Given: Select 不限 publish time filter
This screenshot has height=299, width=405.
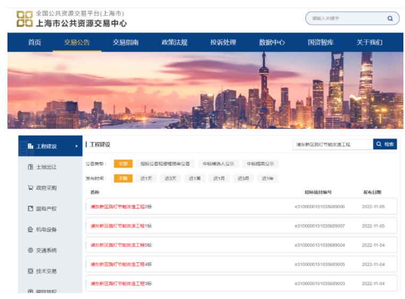Looking at the screenshot, I should (123, 178).
